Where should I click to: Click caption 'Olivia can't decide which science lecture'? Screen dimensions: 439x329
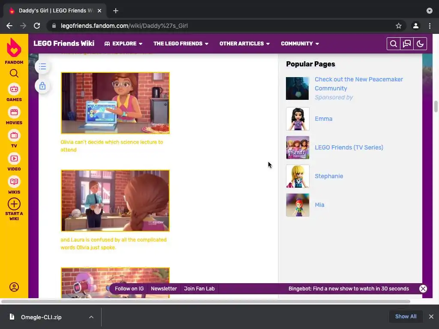point(112,146)
